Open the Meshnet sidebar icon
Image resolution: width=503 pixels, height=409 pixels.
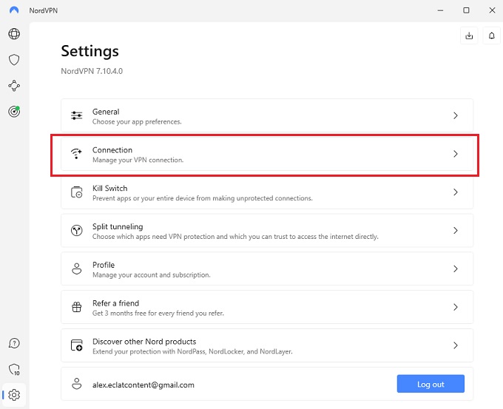pos(14,86)
